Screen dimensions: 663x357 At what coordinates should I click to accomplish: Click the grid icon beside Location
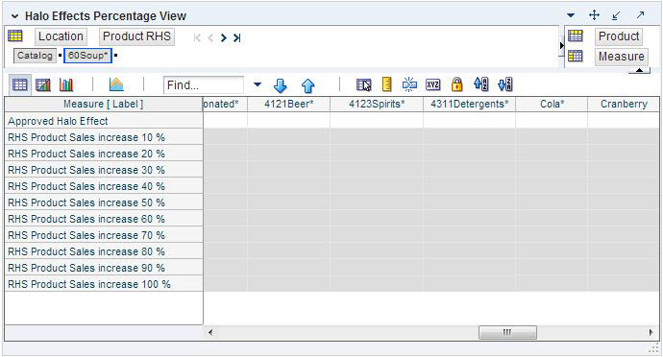tap(15, 36)
